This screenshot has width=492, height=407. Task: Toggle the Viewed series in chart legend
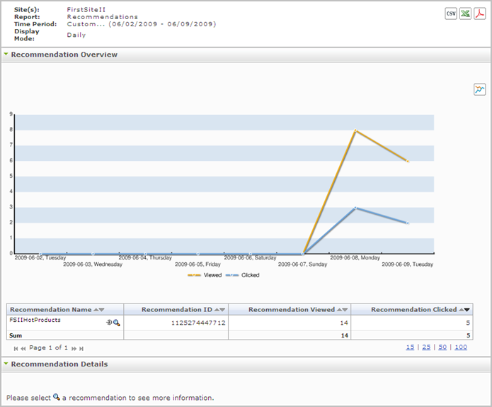pyautogui.click(x=205, y=275)
